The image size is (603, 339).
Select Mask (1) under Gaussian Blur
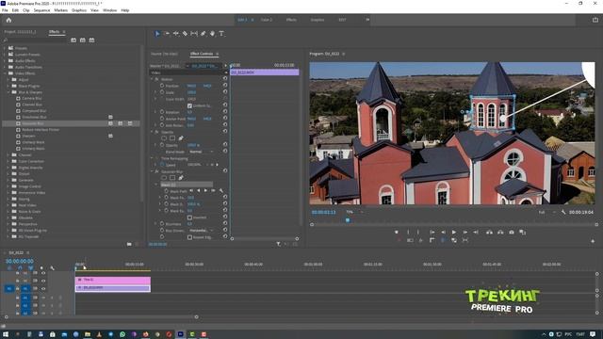pyautogui.click(x=187, y=185)
